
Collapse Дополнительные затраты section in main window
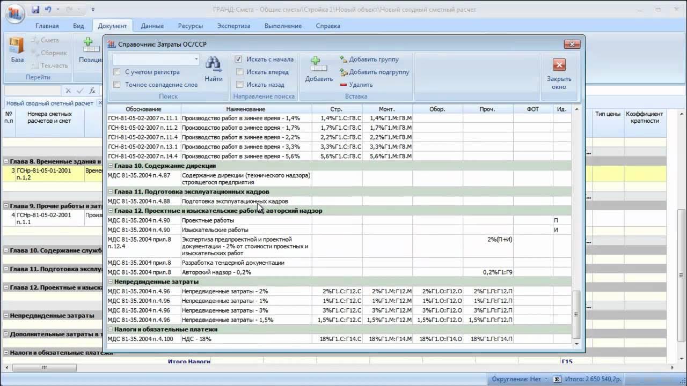point(6,334)
